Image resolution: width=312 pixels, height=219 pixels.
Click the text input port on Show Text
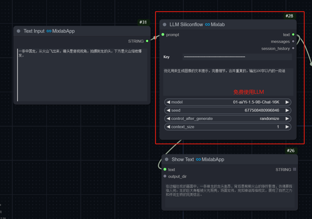tap(165, 170)
